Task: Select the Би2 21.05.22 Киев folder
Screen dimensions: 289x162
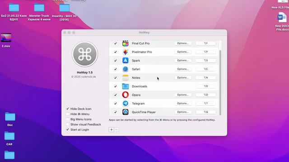Action: click(14, 8)
